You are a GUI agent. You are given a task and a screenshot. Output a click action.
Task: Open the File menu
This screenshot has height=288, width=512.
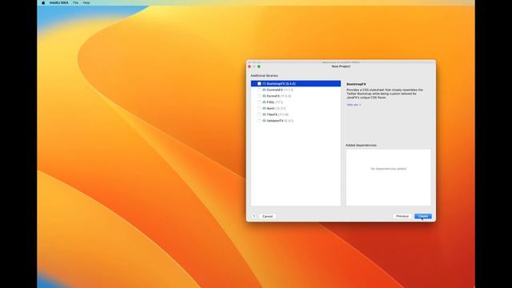pos(75,2)
